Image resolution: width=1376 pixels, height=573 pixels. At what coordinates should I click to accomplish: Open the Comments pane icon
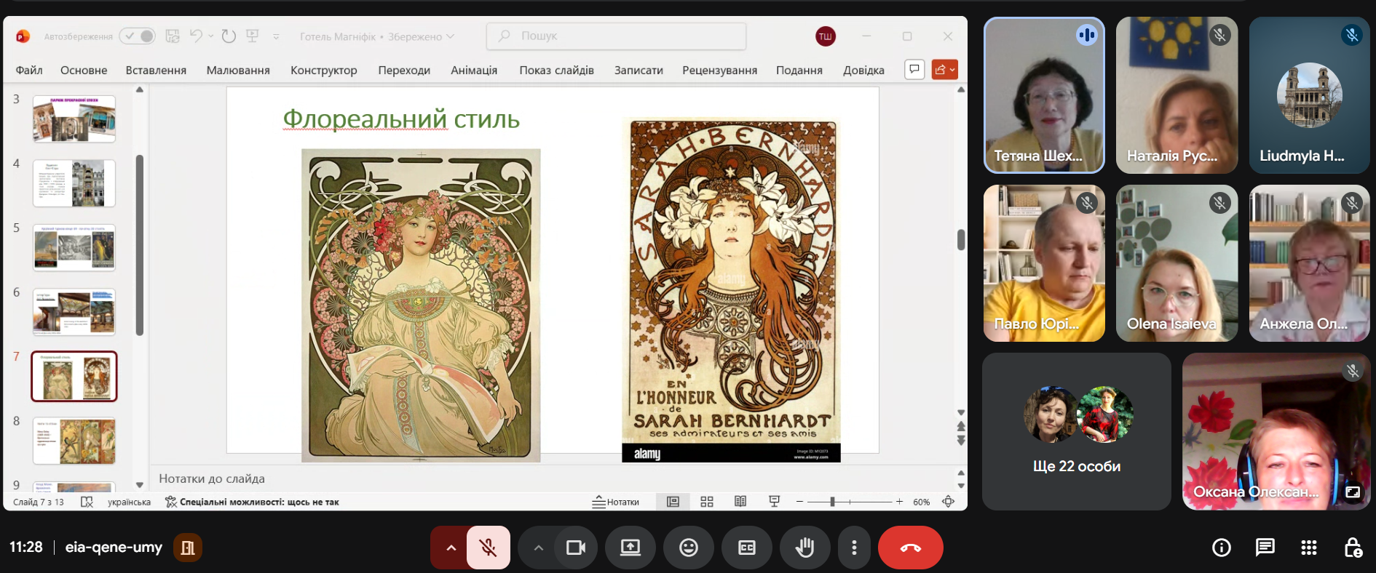914,69
